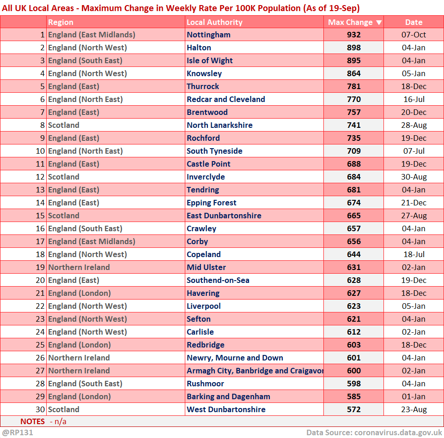Viewport: 444px width, 438px height.
Task: Select the Isle of Wight entry
Action: [210, 60]
